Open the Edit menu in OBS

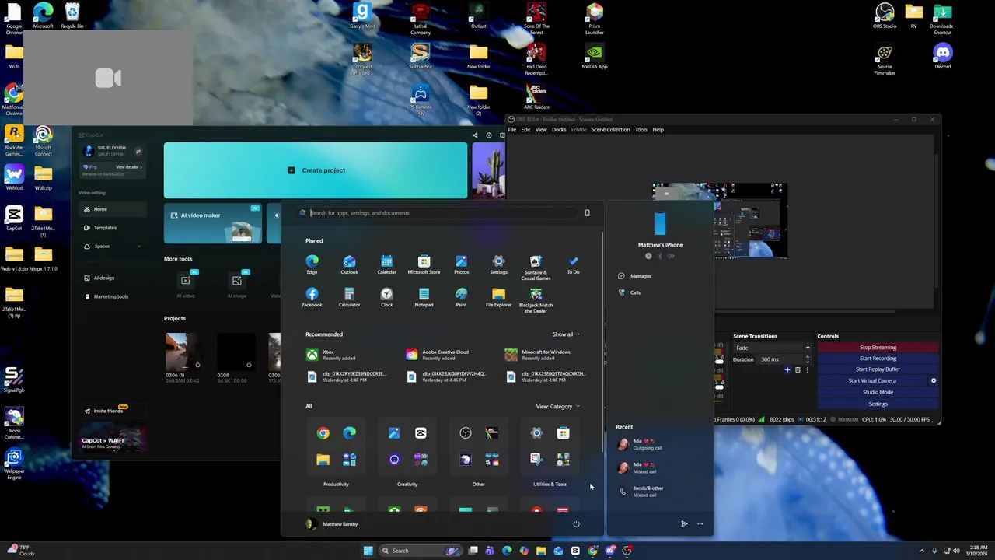click(525, 130)
